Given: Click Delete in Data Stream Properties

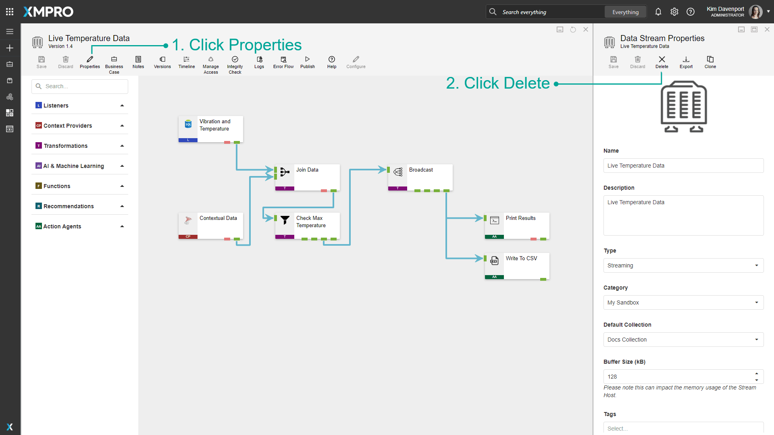Looking at the screenshot, I should point(662,60).
